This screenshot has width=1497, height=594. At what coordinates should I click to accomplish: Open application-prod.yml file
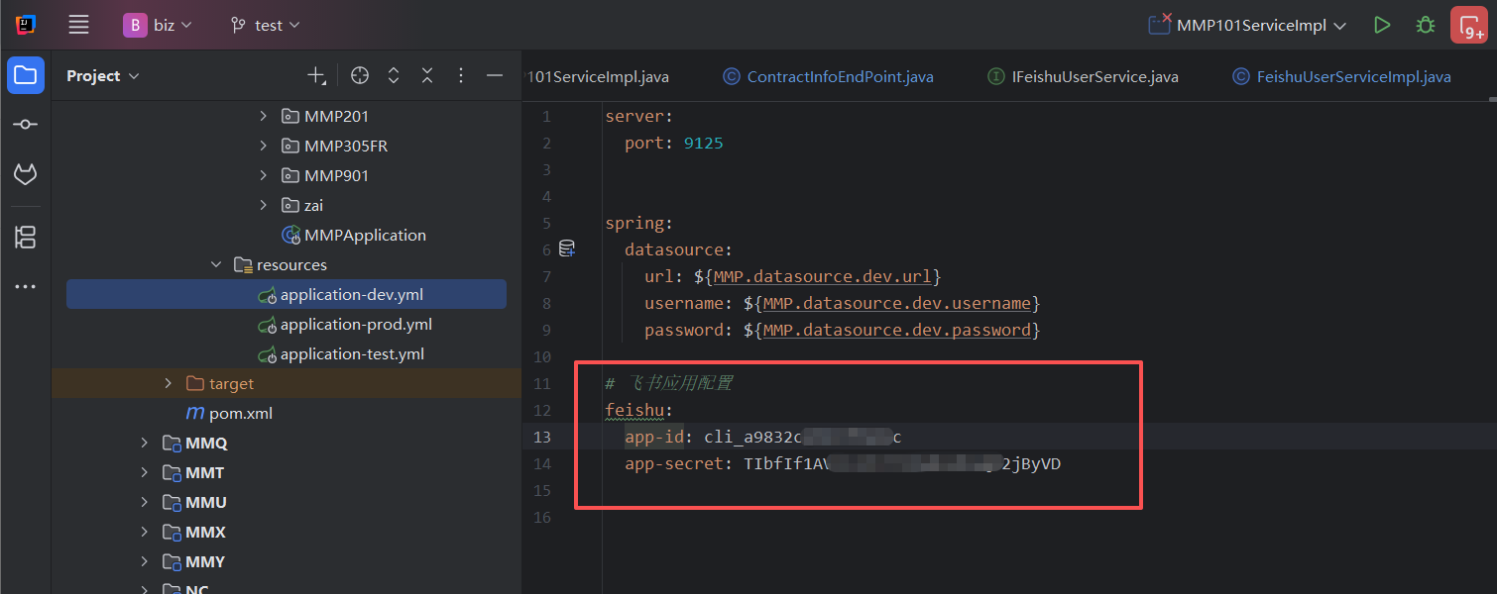356,324
